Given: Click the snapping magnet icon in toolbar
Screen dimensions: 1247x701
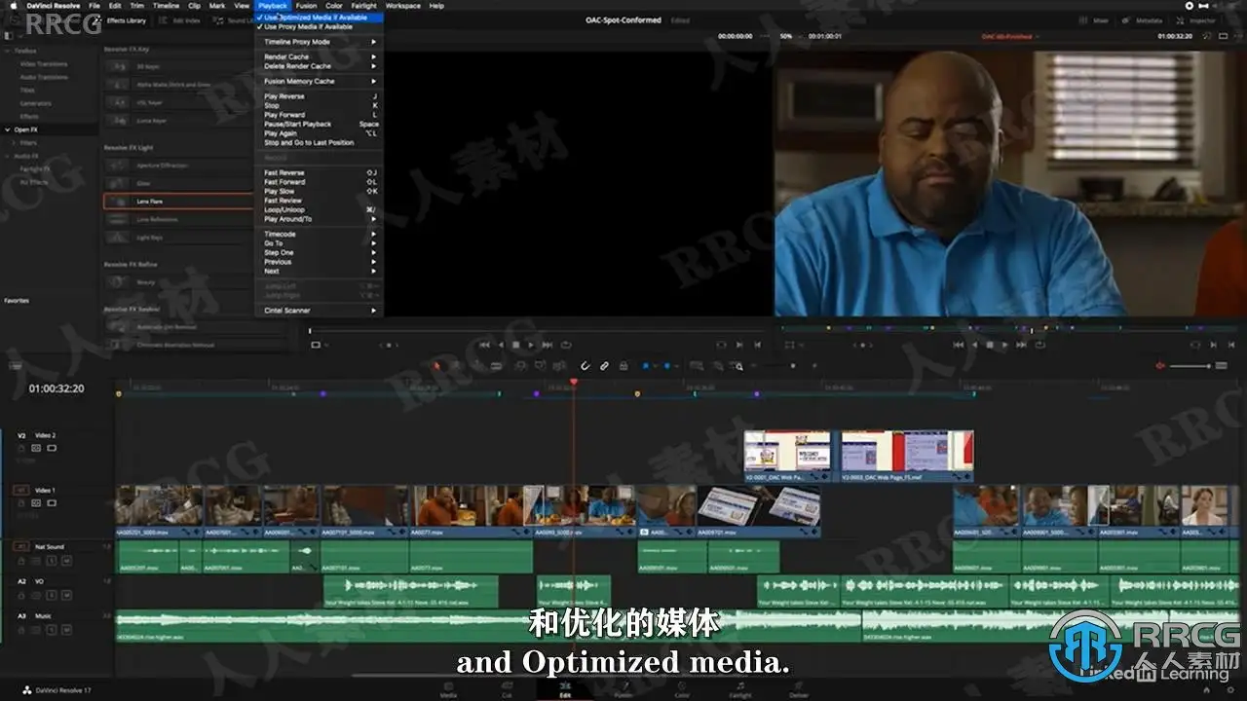Looking at the screenshot, I should [586, 366].
